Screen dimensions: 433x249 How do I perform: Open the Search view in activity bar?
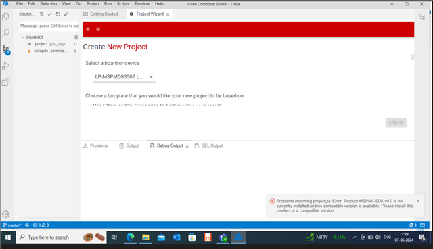click(x=5, y=33)
